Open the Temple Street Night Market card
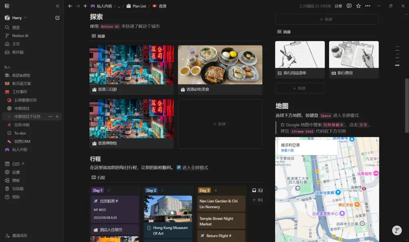 (221, 221)
